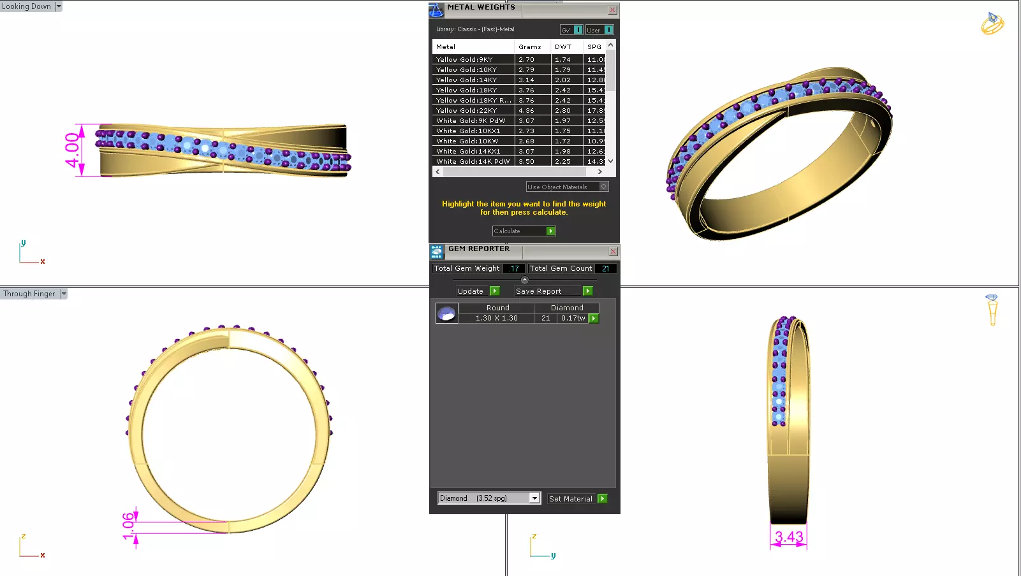Click green arrow beside Save Report
This screenshot has height=576, width=1021.
click(x=588, y=291)
